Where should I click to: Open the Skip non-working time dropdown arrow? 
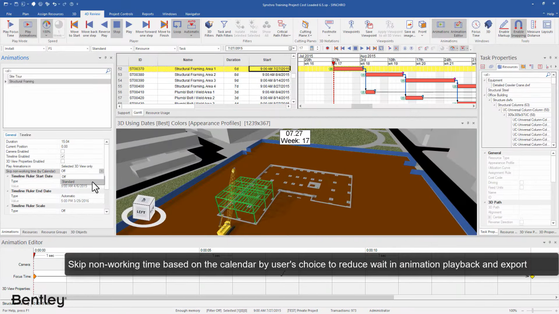(x=102, y=171)
